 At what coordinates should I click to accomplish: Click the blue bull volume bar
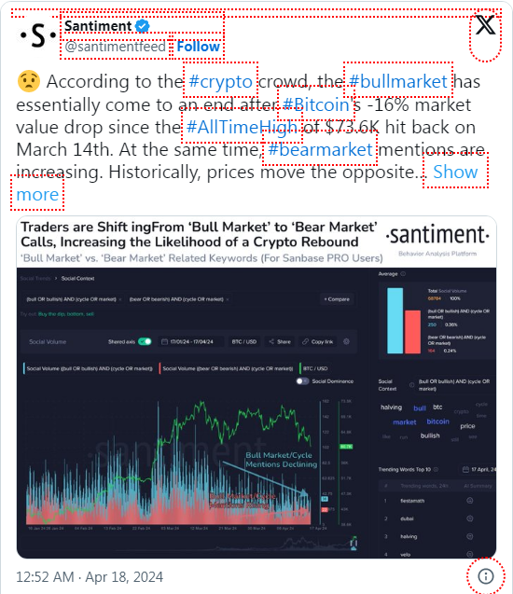(395, 321)
